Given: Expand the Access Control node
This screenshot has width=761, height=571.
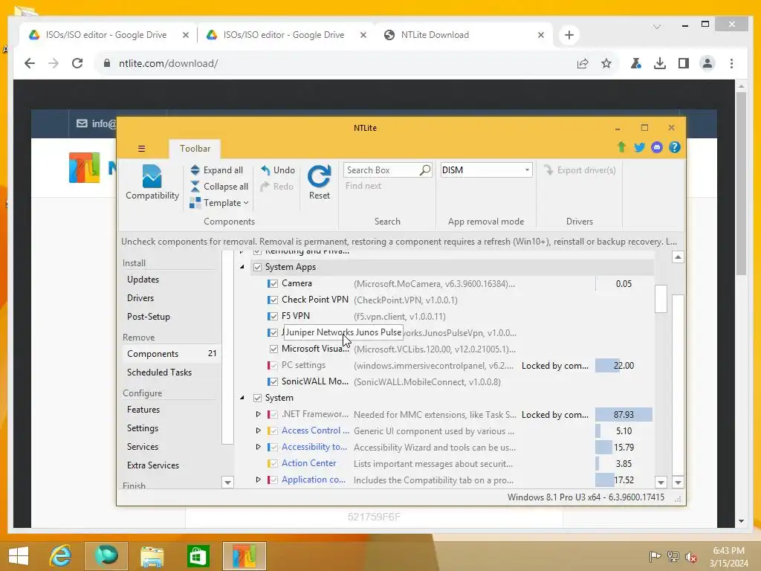Looking at the screenshot, I should coord(258,430).
